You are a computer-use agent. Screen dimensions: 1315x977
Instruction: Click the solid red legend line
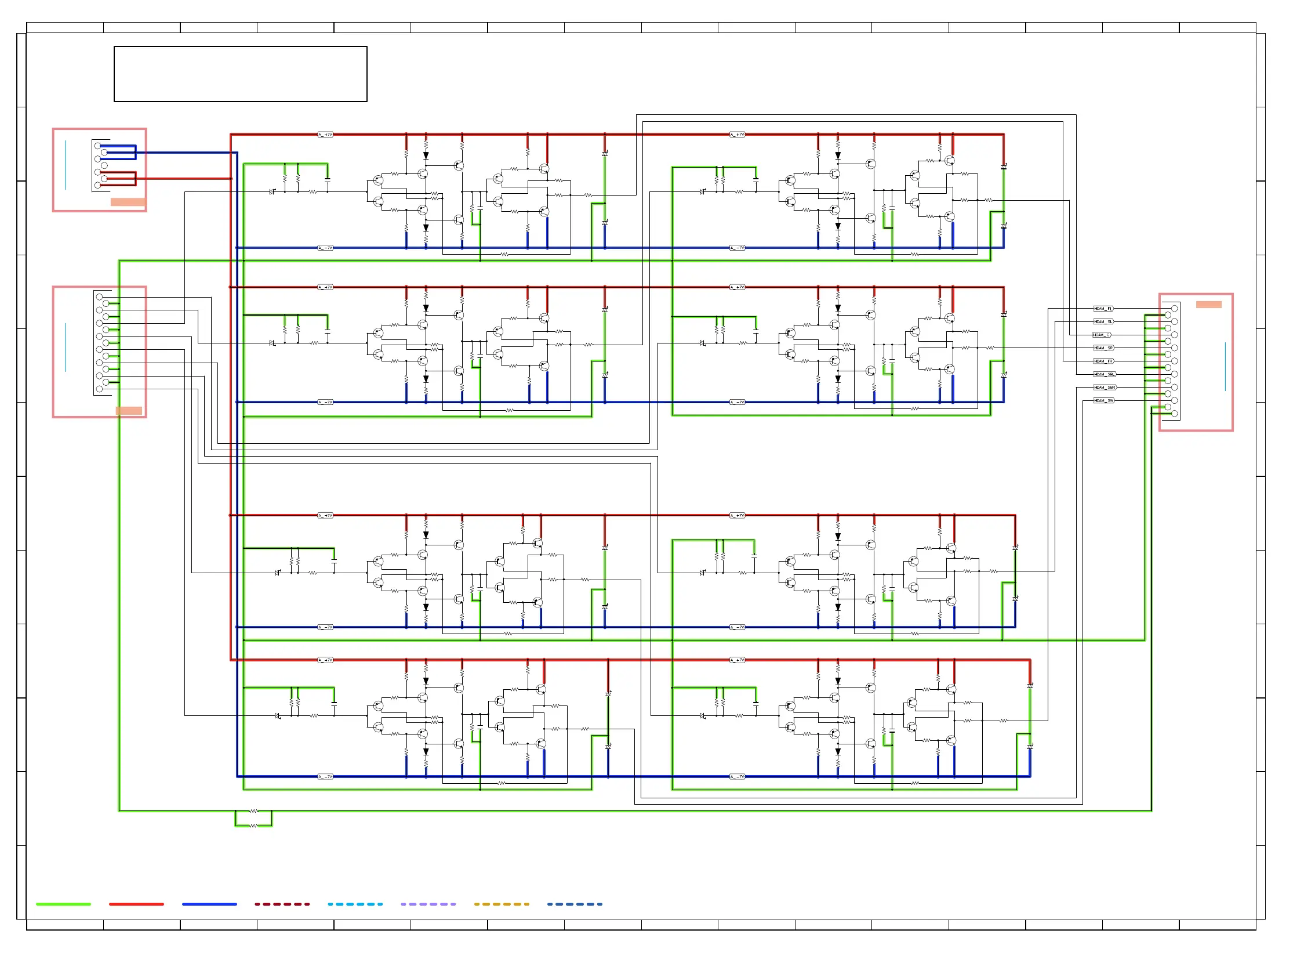point(136,904)
